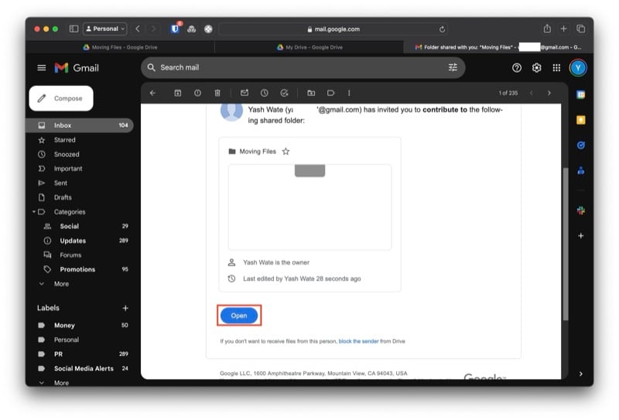The image size is (619, 420).
Task: Click the block the sender link
Action: tap(358, 341)
